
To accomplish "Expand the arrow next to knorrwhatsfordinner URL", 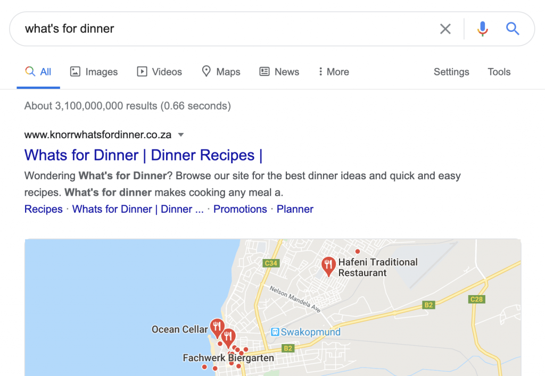I will coord(181,135).
